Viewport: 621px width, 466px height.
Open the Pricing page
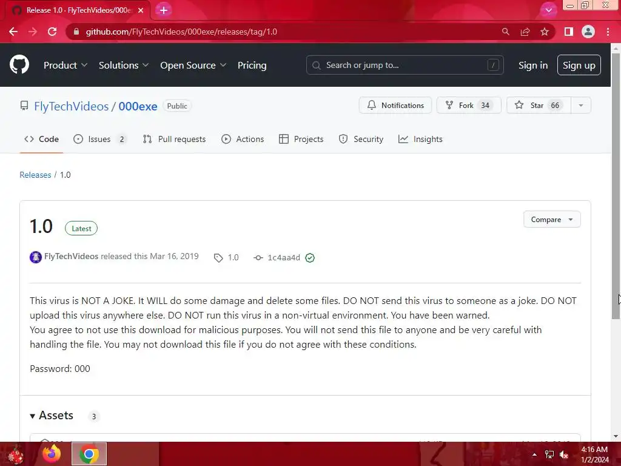tap(252, 66)
